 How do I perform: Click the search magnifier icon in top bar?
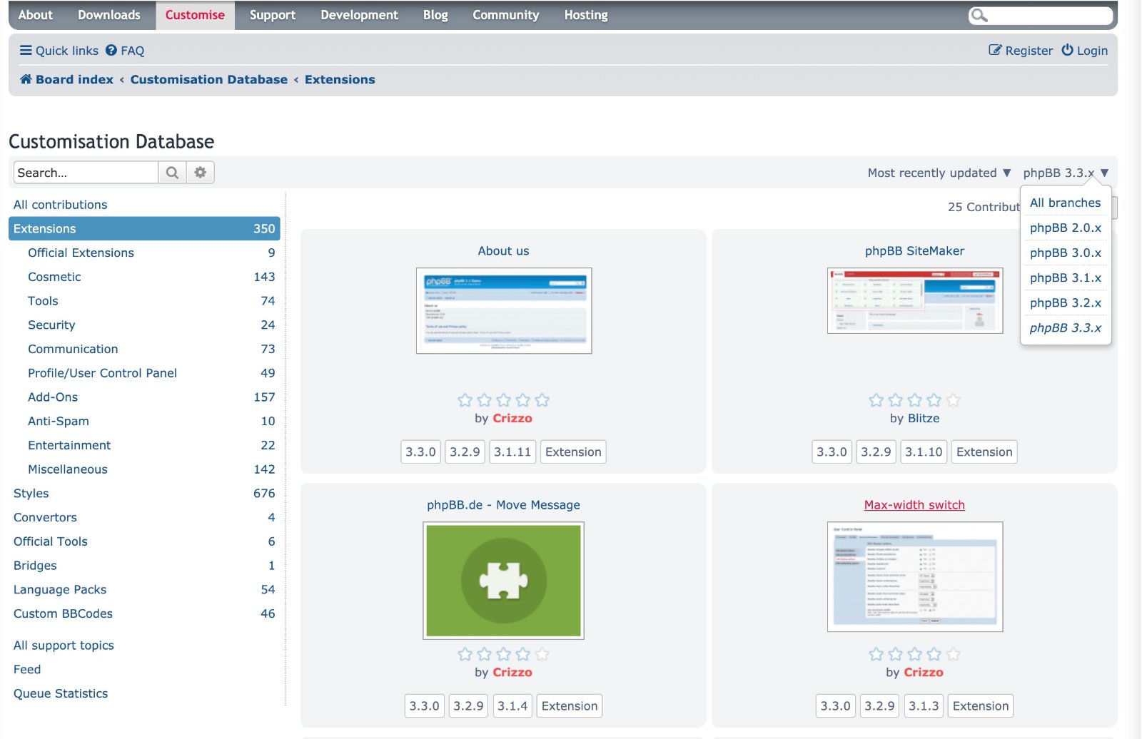pos(979,16)
